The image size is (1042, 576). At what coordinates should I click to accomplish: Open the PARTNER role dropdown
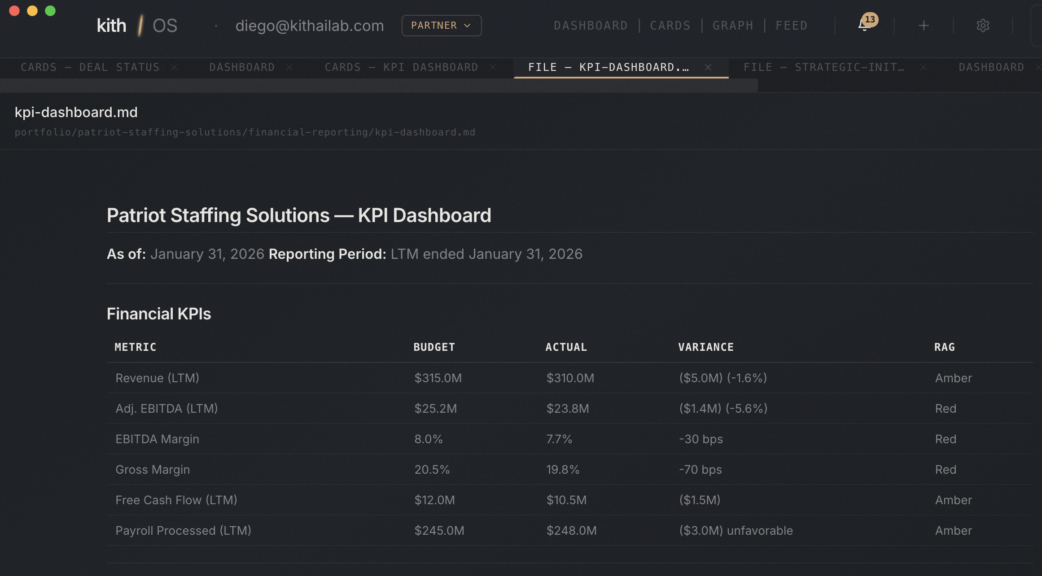coord(441,26)
